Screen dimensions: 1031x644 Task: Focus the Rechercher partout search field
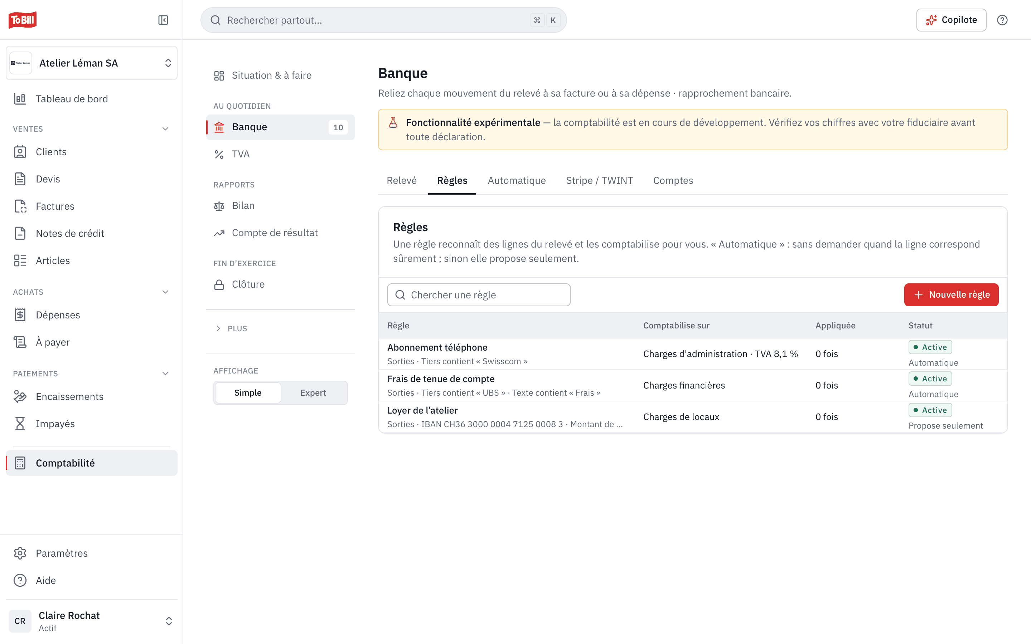tap(383, 20)
